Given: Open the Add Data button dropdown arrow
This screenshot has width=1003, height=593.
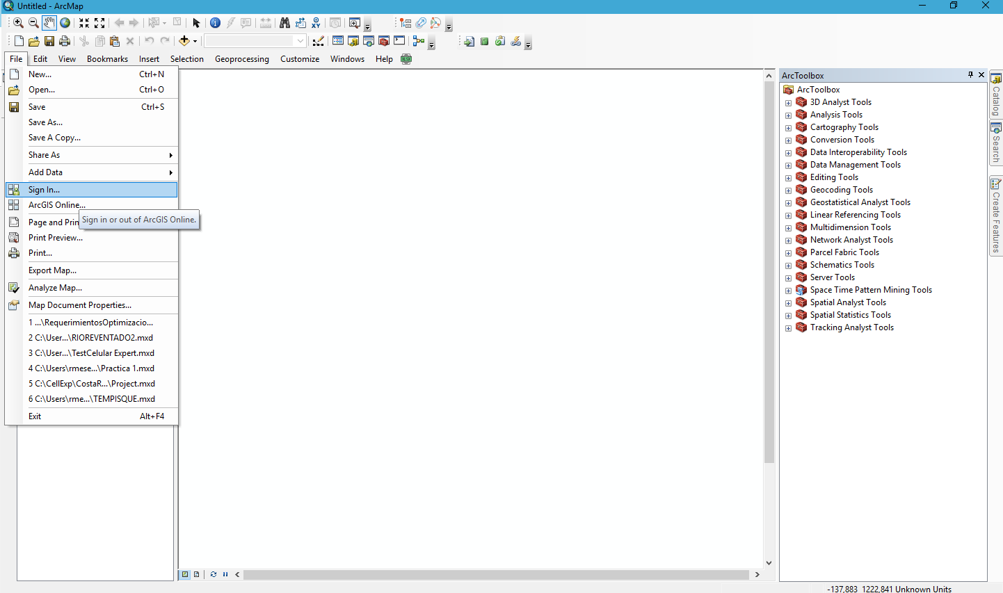Looking at the screenshot, I should pyautogui.click(x=195, y=41).
